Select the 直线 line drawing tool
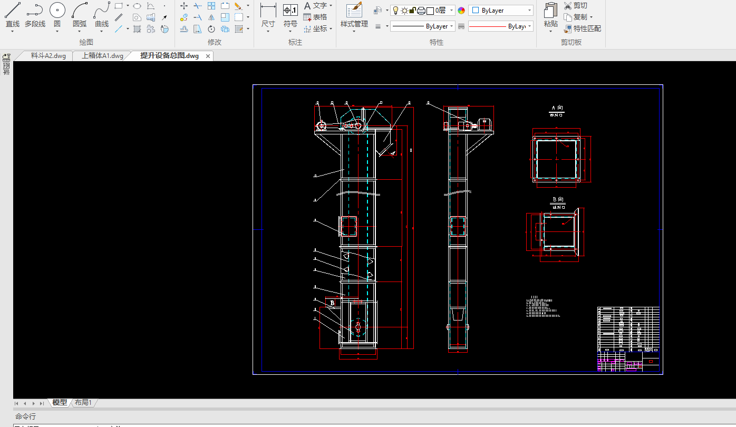Image resolution: width=736 pixels, height=427 pixels. coord(13,15)
